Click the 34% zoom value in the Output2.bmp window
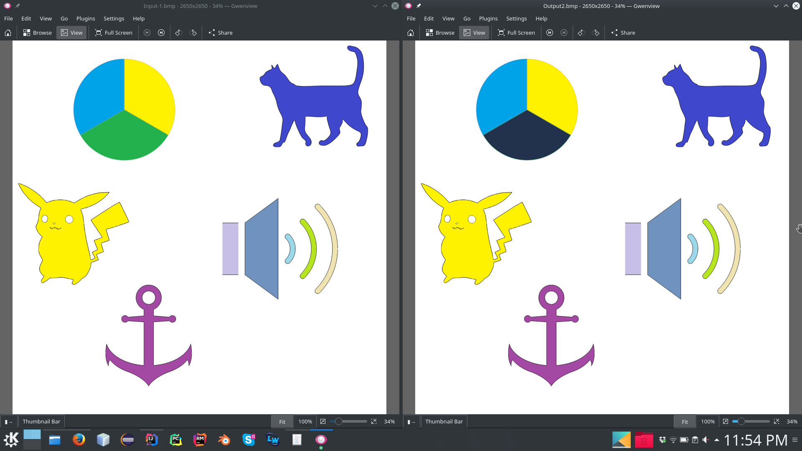The width and height of the screenshot is (802, 451). (x=792, y=422)
